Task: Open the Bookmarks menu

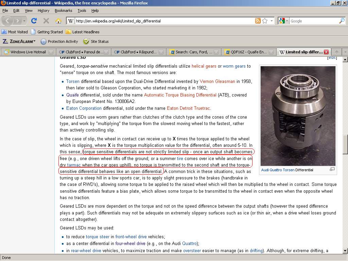Action: coord(63,11)
